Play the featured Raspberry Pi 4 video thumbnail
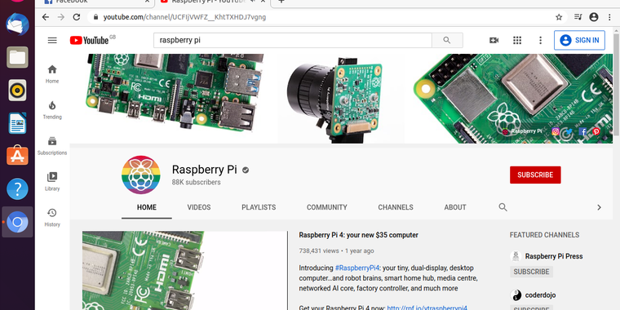620x310 pixels. tap(184, 271)
